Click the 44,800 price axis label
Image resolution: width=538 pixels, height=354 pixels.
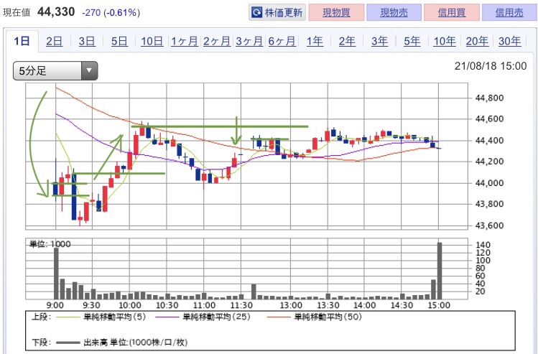pyautogui.click(x=489, y=98)
